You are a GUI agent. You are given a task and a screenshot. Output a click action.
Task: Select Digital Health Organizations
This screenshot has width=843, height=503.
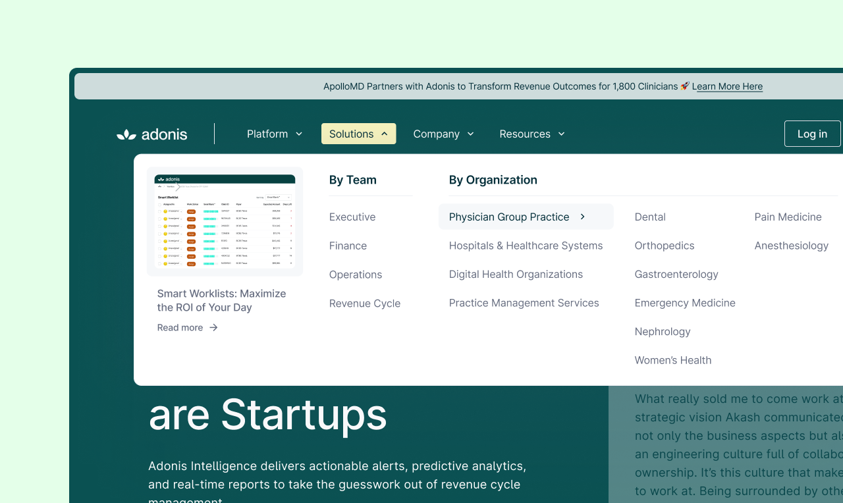[x=516, y=274]
